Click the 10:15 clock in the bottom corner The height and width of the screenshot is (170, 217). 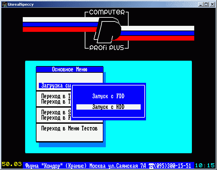click(205, 166)
